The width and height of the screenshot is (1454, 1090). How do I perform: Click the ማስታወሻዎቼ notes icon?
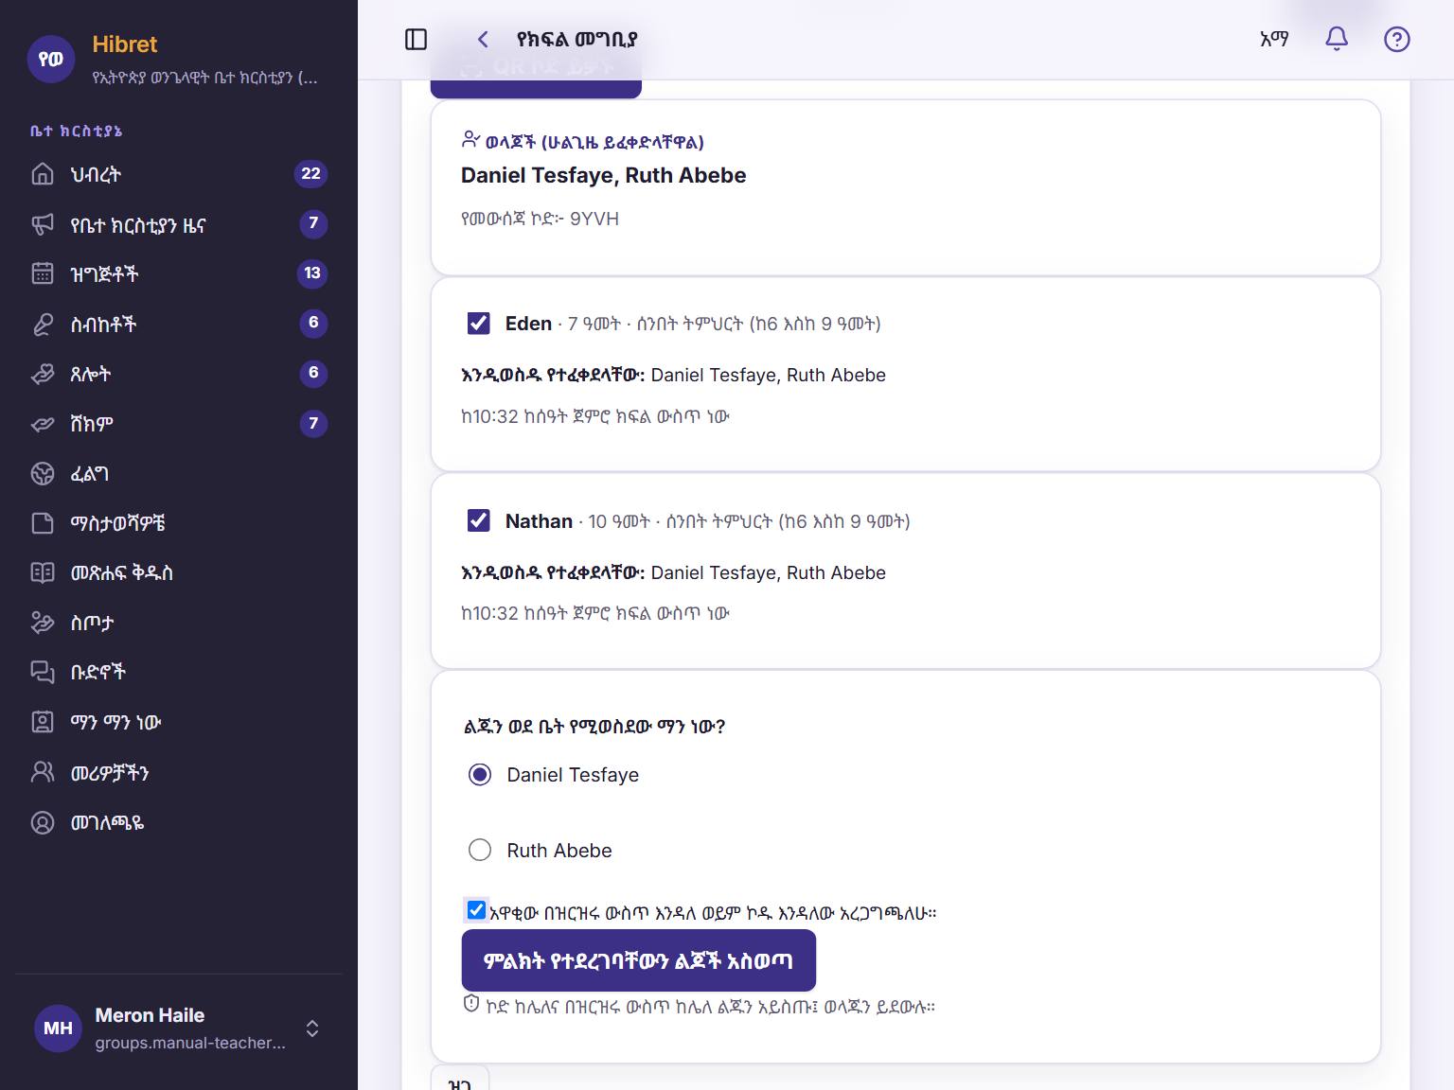pos(43,523)
